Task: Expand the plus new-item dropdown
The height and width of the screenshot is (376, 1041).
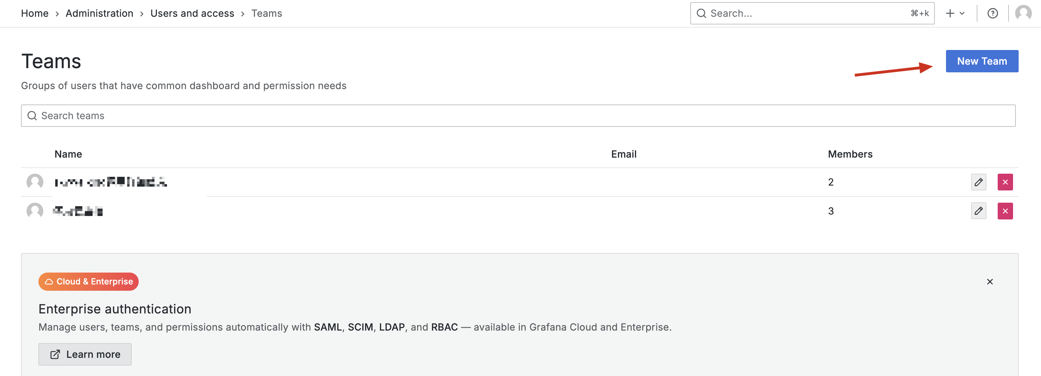Action: click(x=955, y=13)
